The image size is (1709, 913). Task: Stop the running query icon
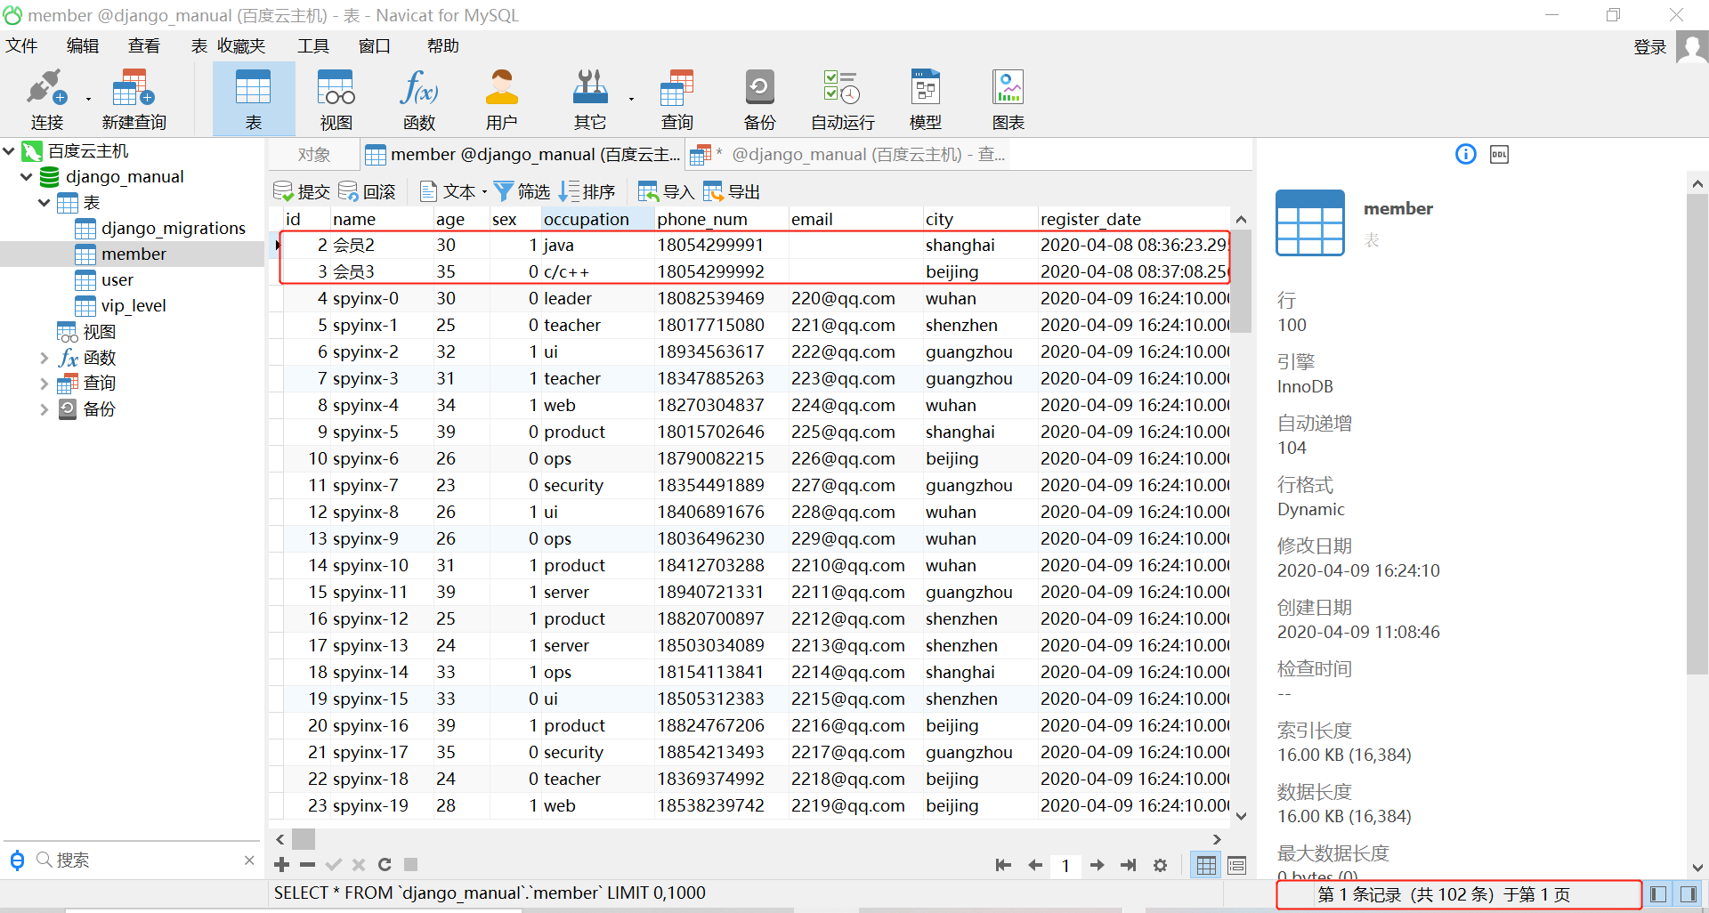click(410, 865)
